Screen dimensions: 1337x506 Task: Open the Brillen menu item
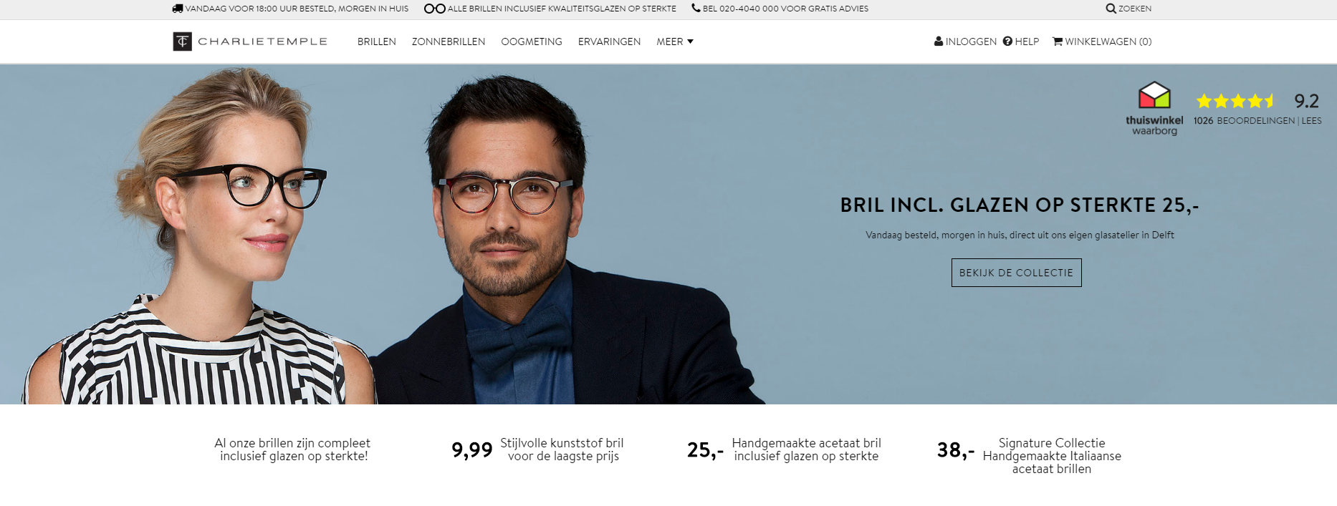coord(377,42)
